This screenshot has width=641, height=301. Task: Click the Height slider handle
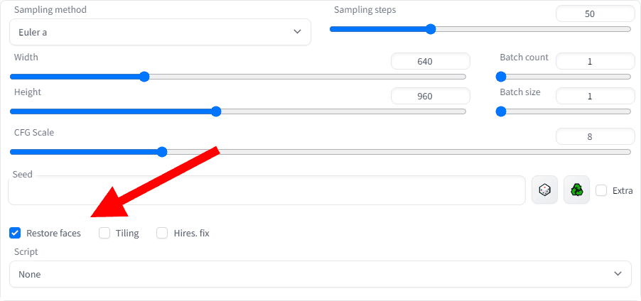tap(216, 111)
